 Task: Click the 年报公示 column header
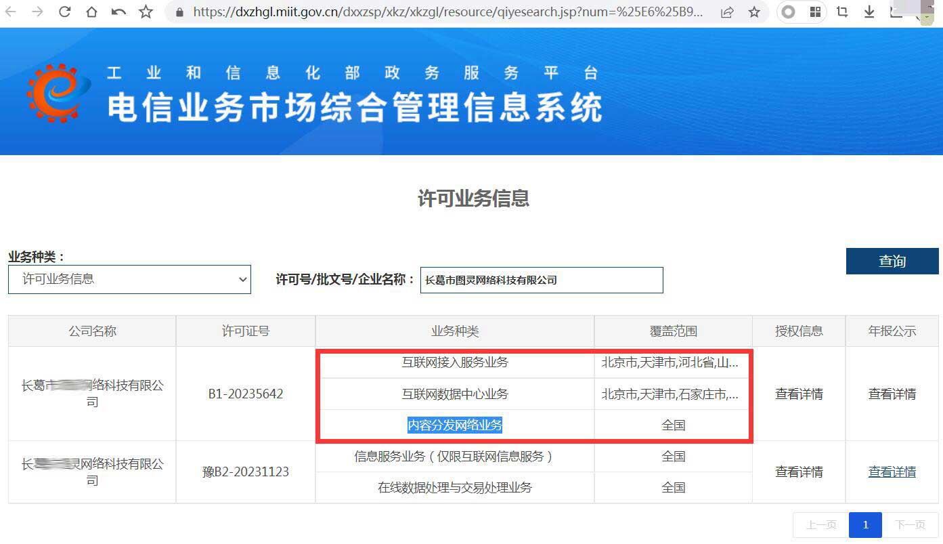pyautogui.click(x=892, y=331)
